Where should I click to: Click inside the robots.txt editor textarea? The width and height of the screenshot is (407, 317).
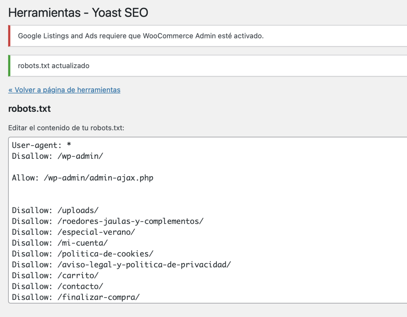click(208, 220)
